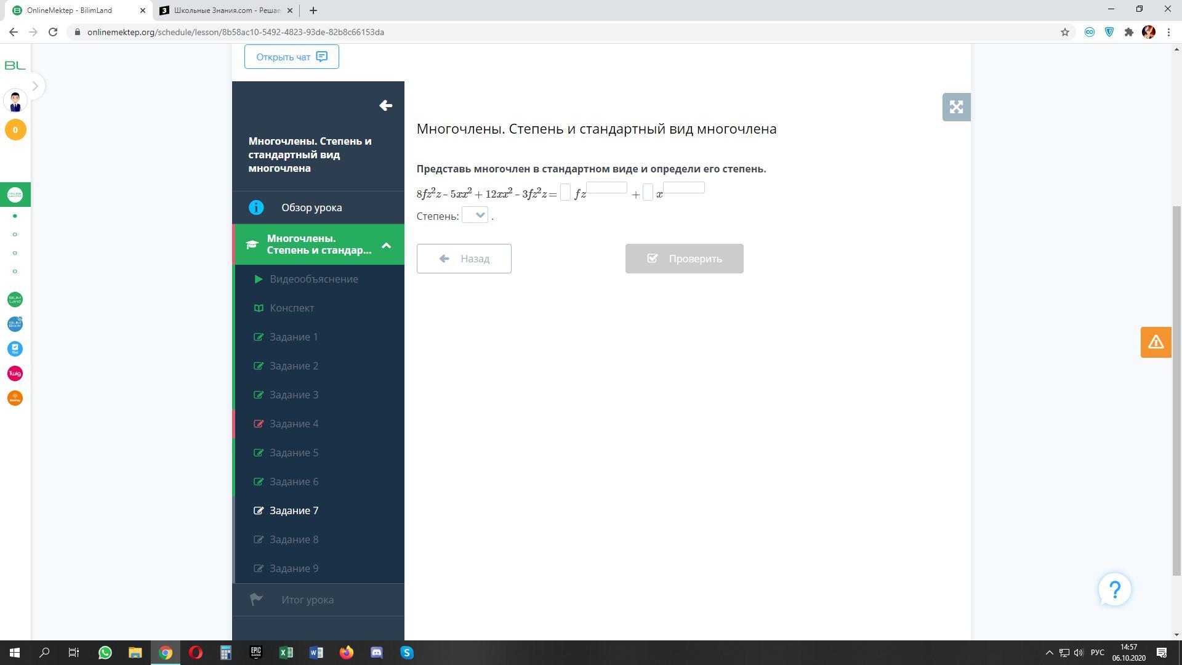
Task: Click the Открыть чат button
Action: point(291,57)
